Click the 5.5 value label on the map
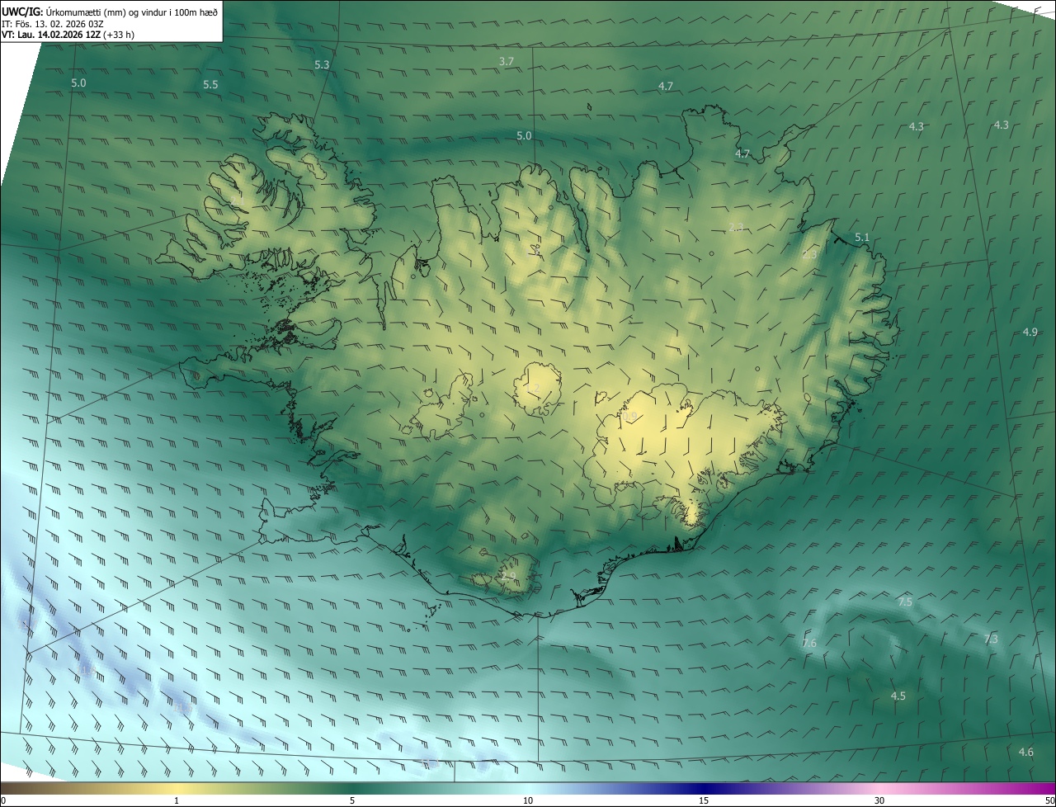Viewport: 1056px width, 807px height. 210,85
